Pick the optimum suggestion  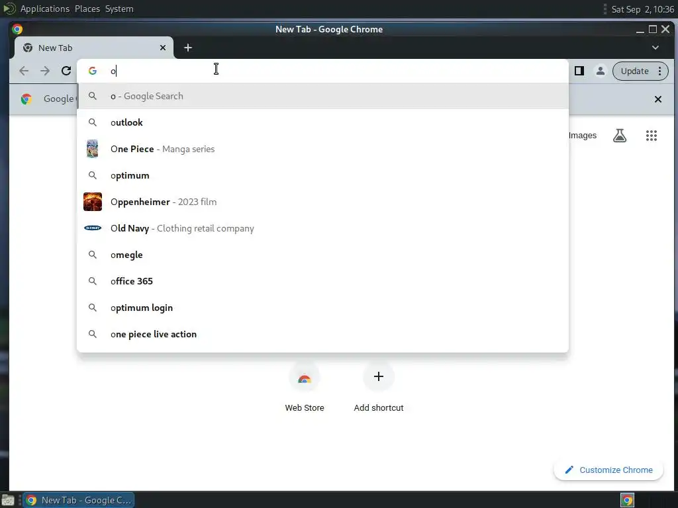pos(322,175)
